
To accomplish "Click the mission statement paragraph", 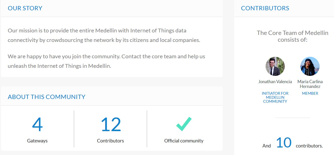I will pos(104,35).
